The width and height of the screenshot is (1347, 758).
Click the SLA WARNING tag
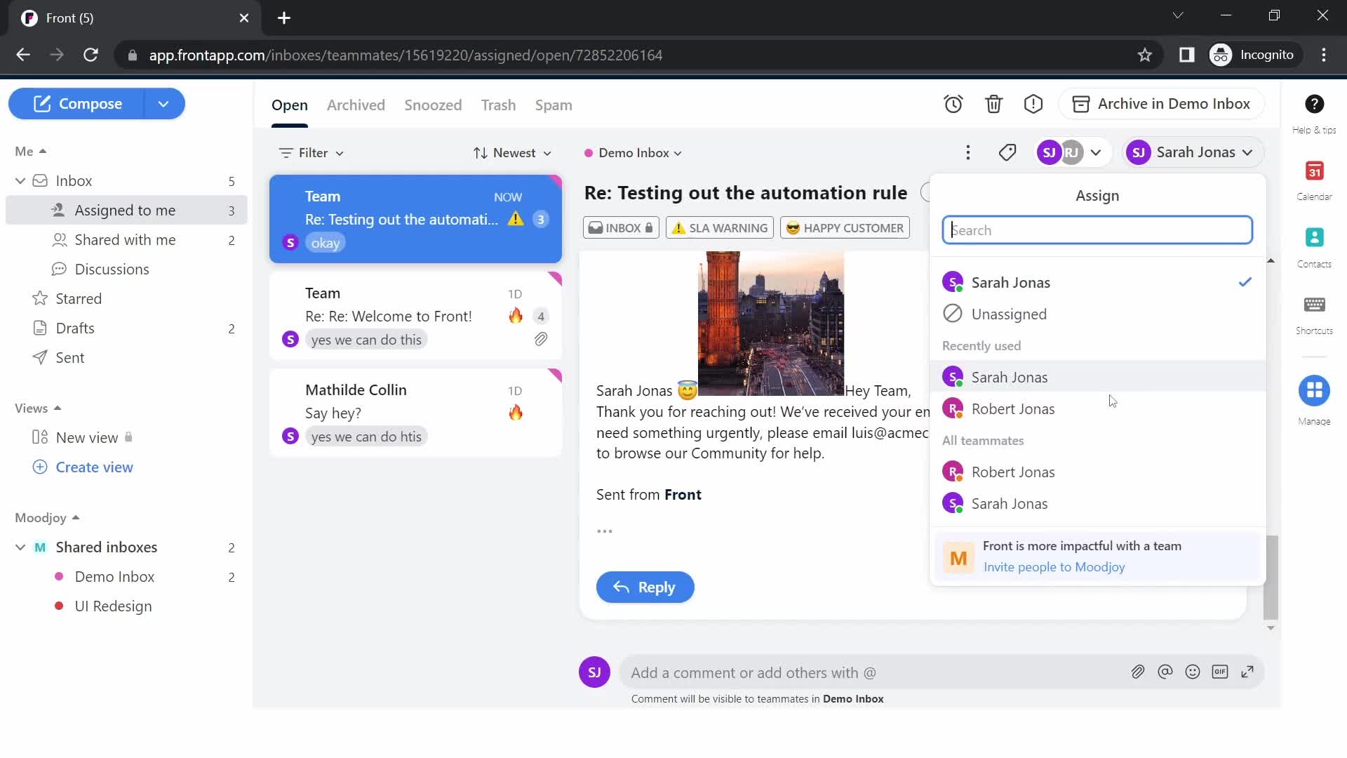click(720, 227)
